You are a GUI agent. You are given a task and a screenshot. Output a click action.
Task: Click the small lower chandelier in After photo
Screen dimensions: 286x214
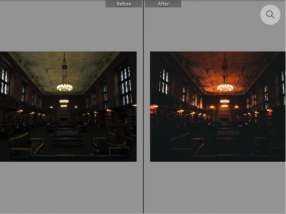click(x=225, y=102)
